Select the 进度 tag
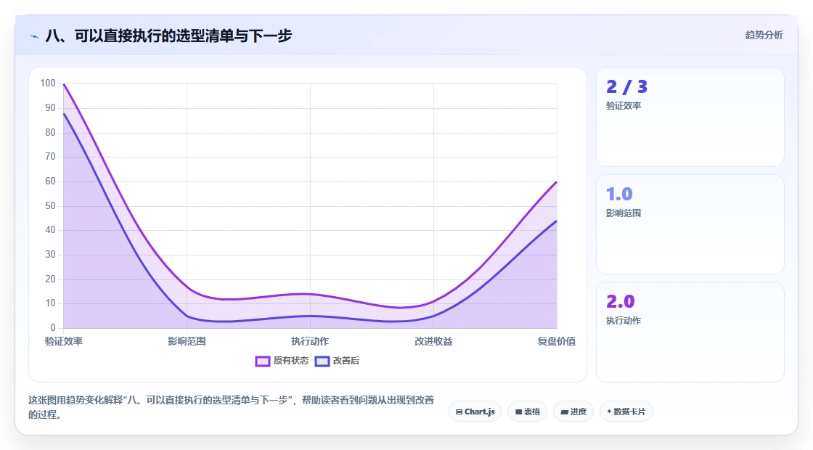The image size is (813, 450). click(573, 412)
